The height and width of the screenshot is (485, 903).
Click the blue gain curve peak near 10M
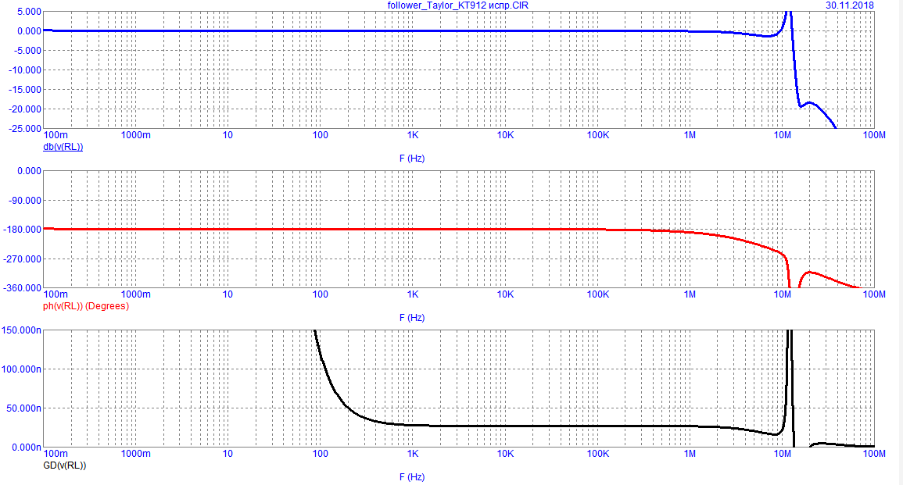coord(788,14)
